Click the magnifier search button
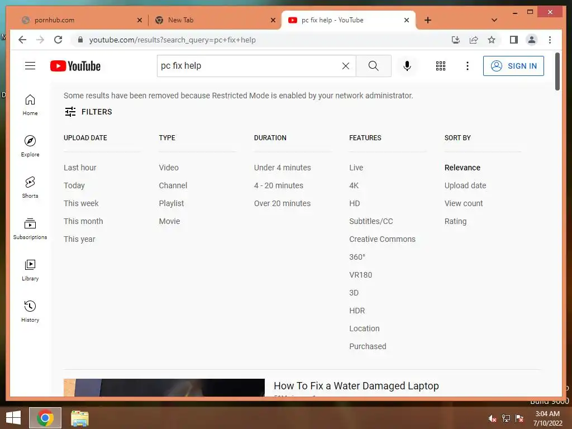572x429 pixels. tap(373, 66)
